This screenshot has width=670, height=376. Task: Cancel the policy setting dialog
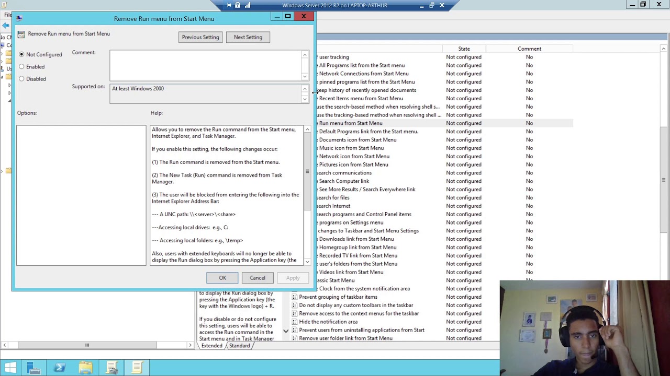258,278
